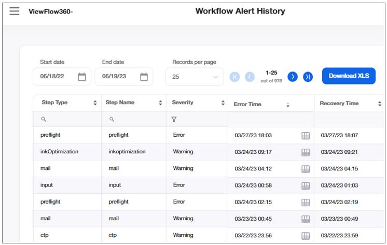This screenshot has width=387, height=245.
Task: Sort table by Step Type column
Action: click(x=95, y=103)
